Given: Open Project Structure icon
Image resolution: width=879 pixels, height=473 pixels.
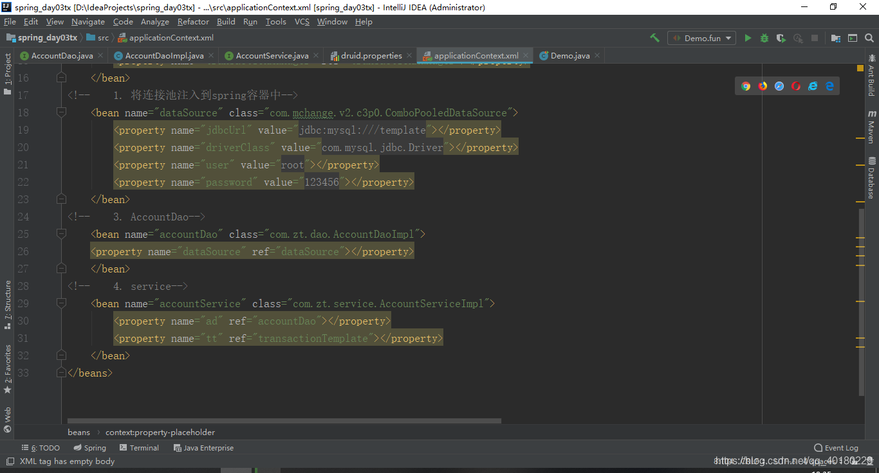Looking at the screenshot, I should coord(836,38).
